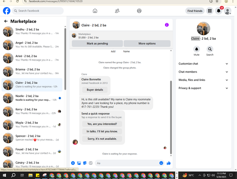Open more actions plus icon in composer
The height and width of the screenshot is (179, 237).
click(73, 163)
